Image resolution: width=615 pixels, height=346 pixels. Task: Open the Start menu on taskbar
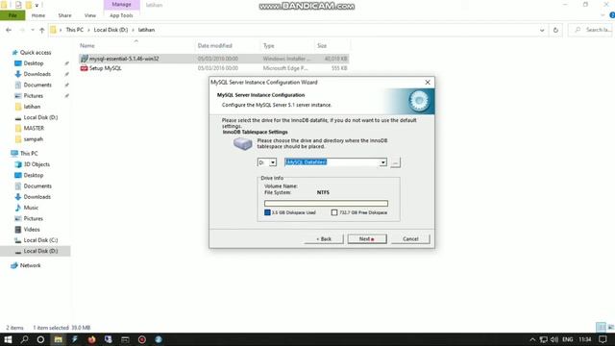pyautogui.click(x=8, y=339)
